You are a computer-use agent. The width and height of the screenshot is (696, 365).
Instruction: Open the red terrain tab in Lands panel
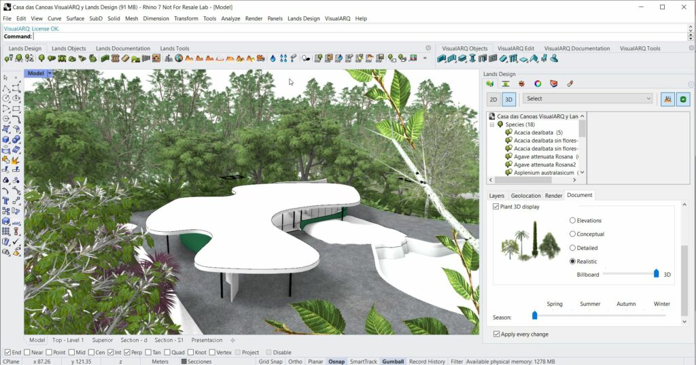553,84
